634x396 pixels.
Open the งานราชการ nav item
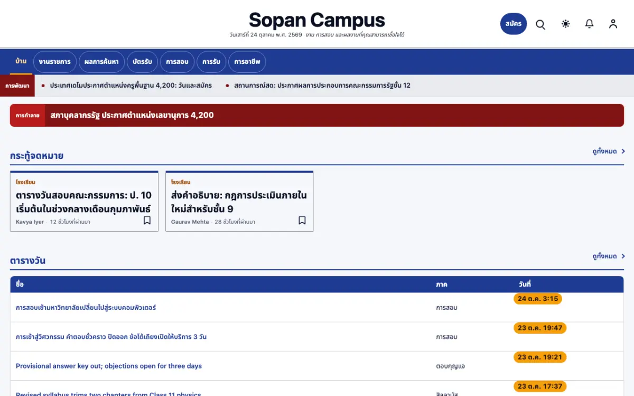pyautogui.click(x=55, y=62)
